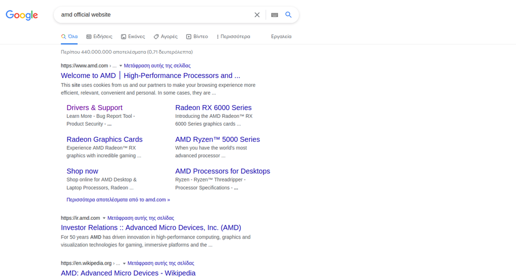Open Welcome to AMD result title

pyautogui.click(x=150, y=75)
